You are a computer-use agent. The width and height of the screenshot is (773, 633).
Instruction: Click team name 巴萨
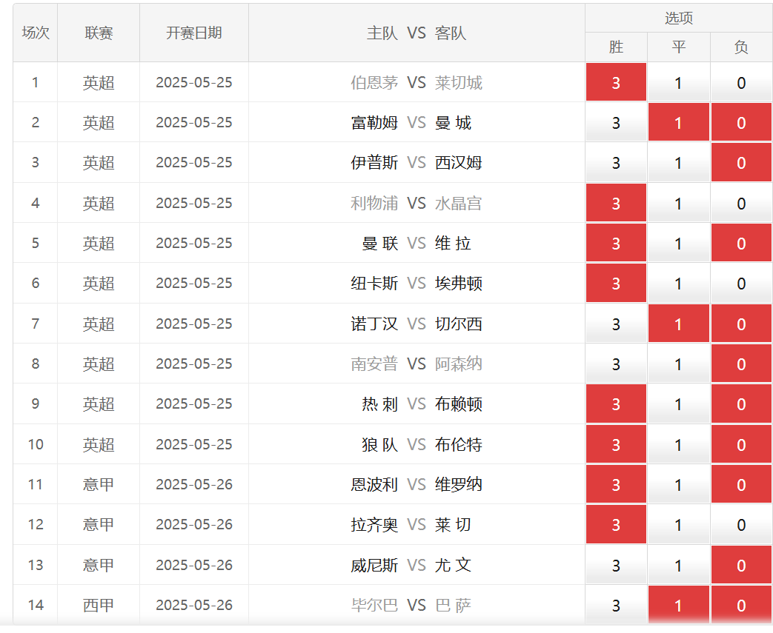click(x=453, y=605)
